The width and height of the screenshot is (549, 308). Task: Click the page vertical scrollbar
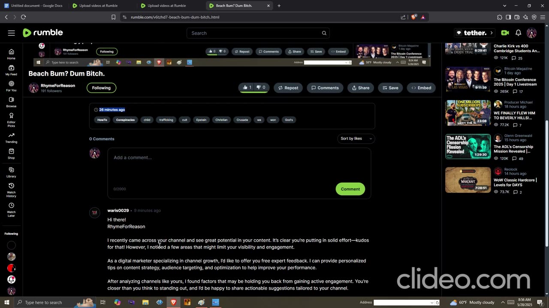pos(546,184)
